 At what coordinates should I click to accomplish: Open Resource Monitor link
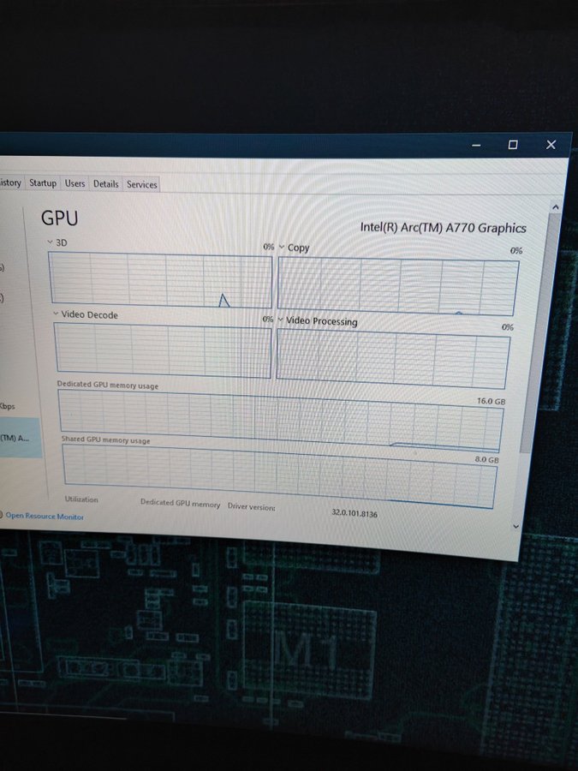[x=45, y=517]
